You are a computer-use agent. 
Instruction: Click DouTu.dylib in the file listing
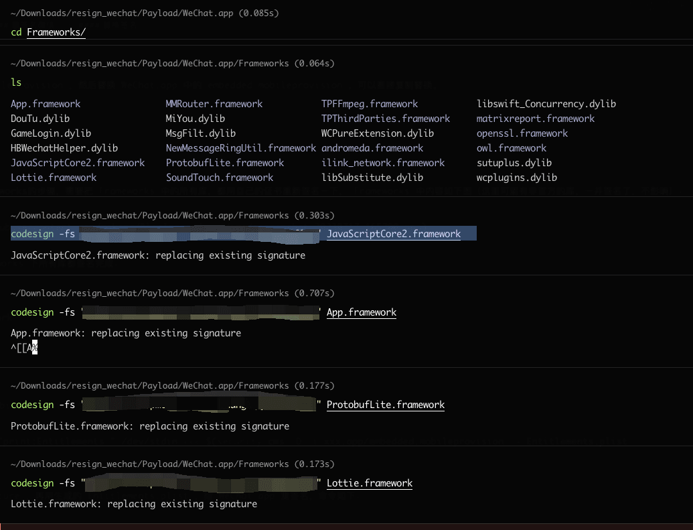(40, 119)
